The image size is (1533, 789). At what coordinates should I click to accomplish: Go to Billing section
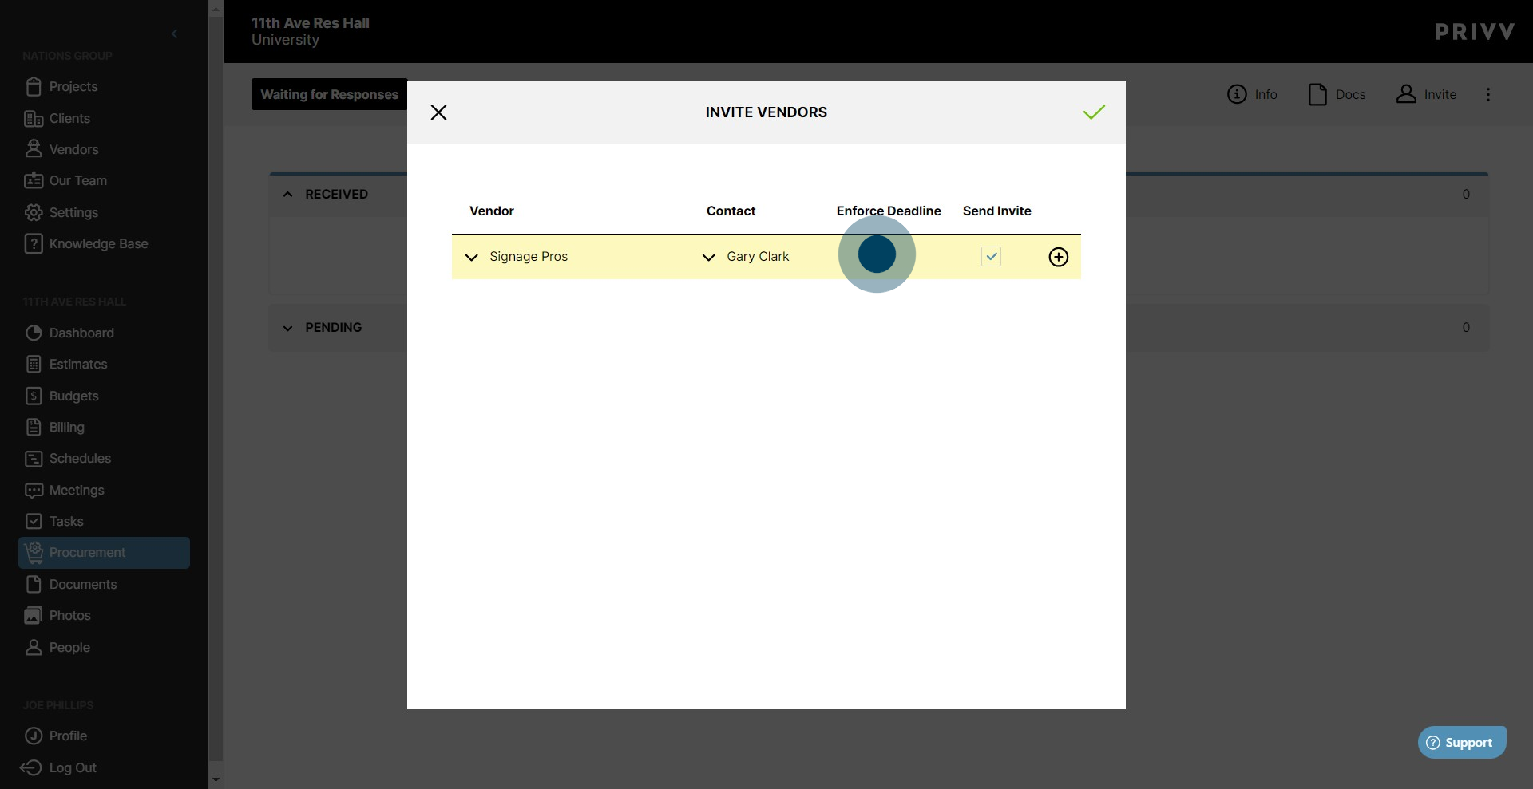coord(66,427)
